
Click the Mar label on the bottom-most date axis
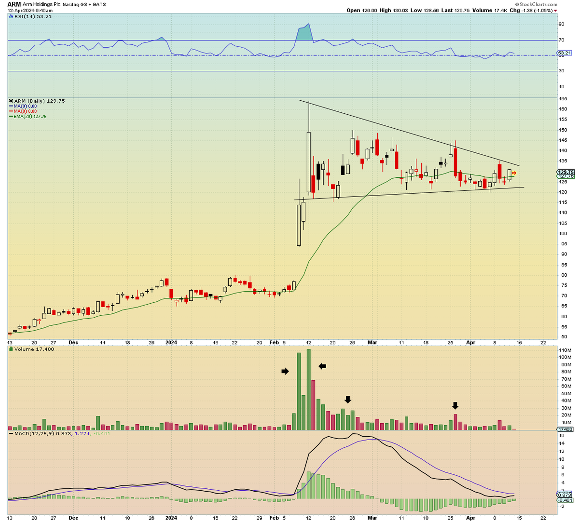click(x=372, y=518)
